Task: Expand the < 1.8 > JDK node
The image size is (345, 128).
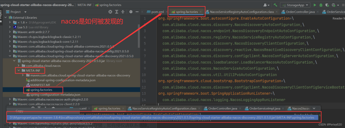Action: (x=10, y=22)
